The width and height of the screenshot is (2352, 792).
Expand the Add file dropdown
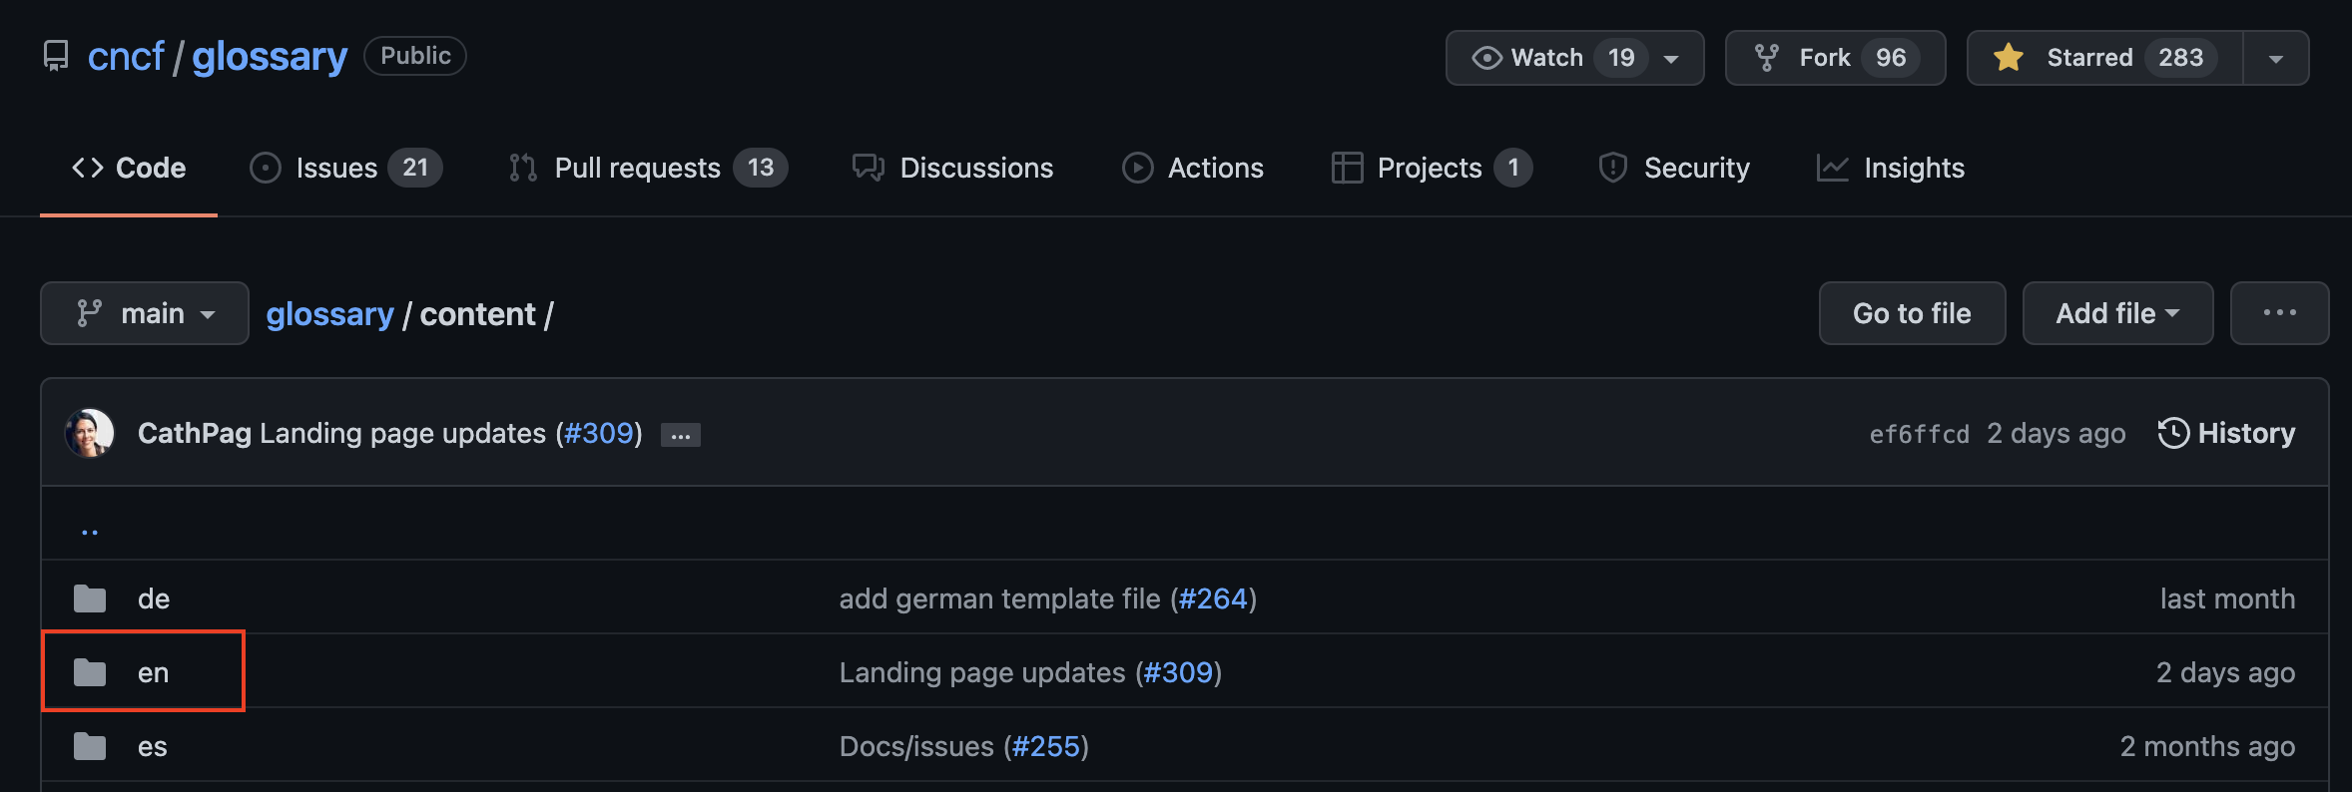click(2117, 312)
